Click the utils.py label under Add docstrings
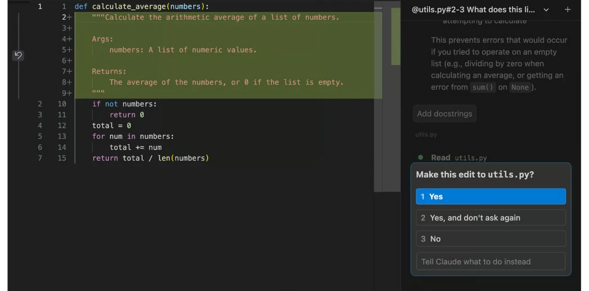589x291 pixels. [426, 134]
